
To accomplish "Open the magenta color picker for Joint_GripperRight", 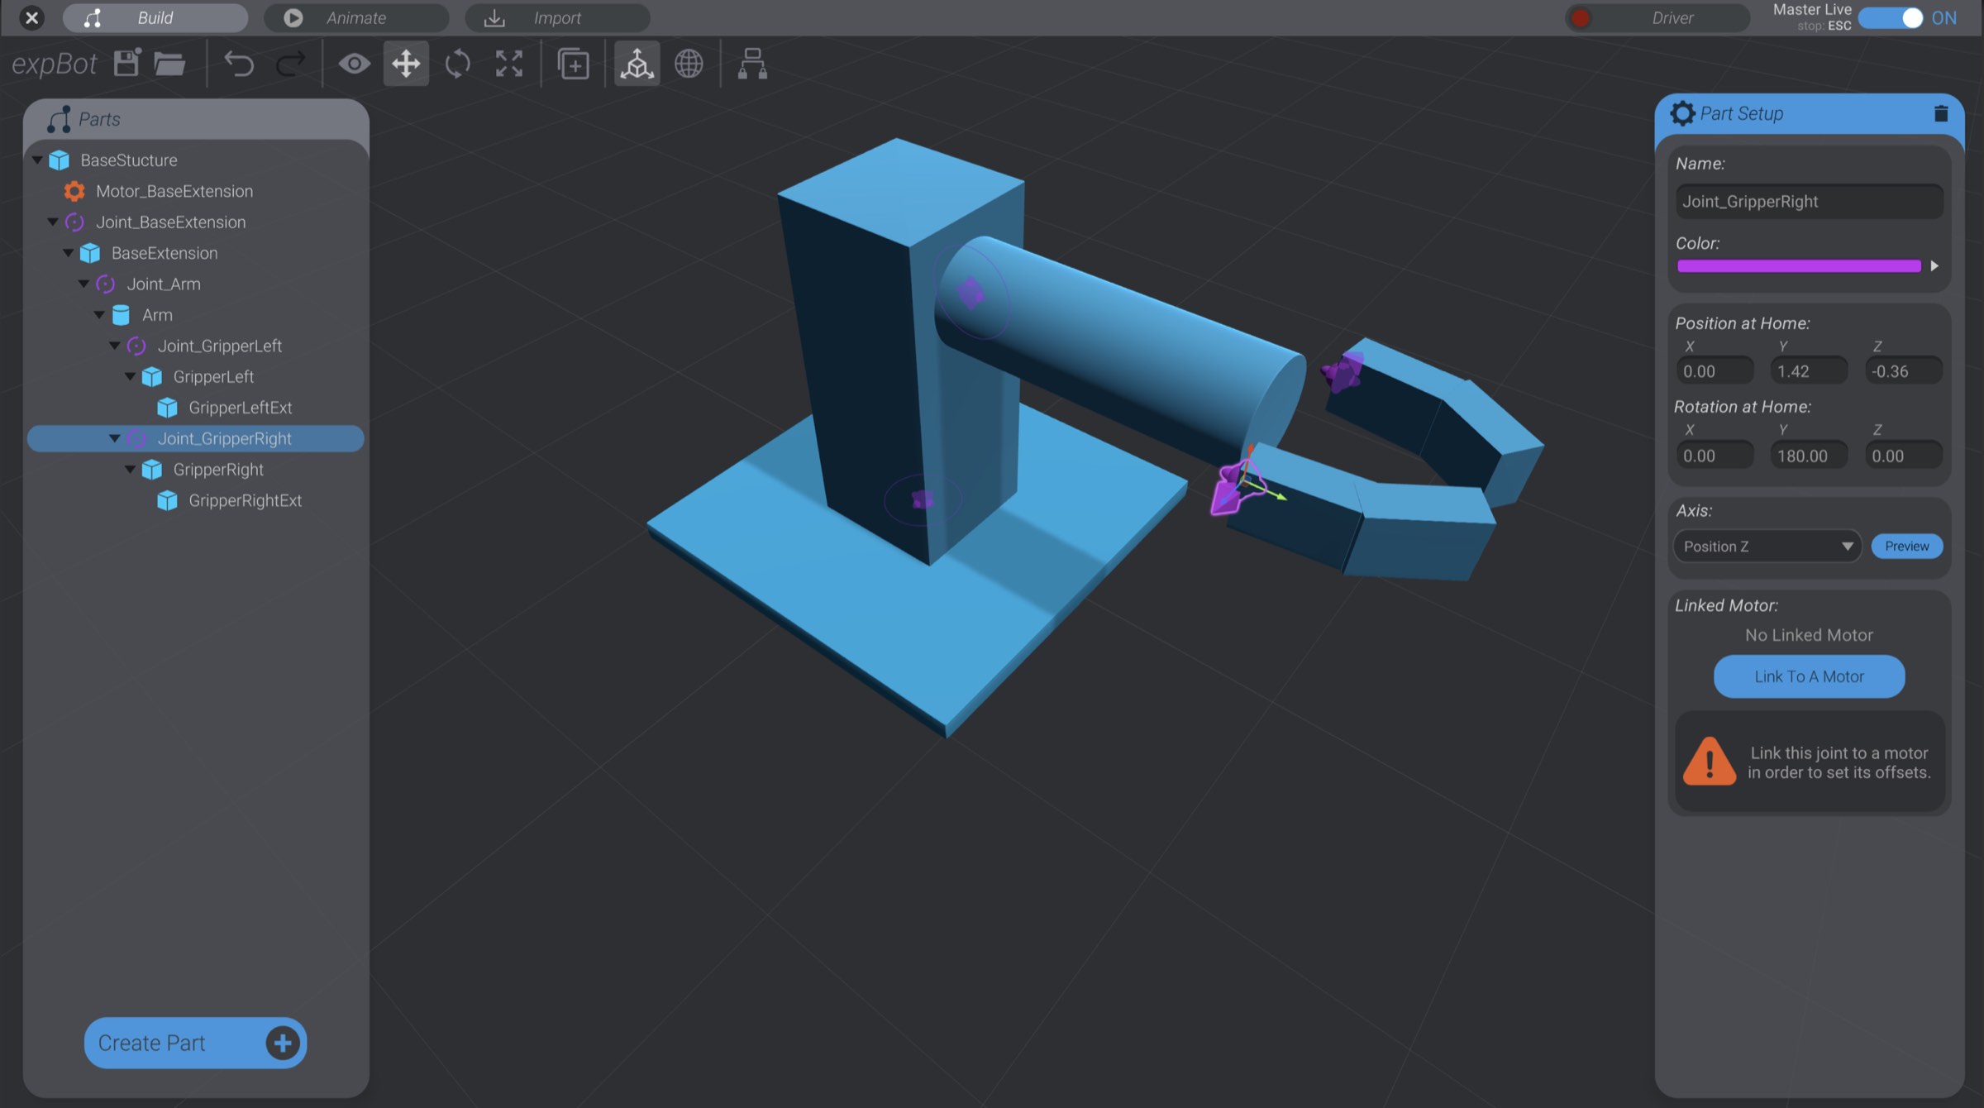I will [1800, 266].
